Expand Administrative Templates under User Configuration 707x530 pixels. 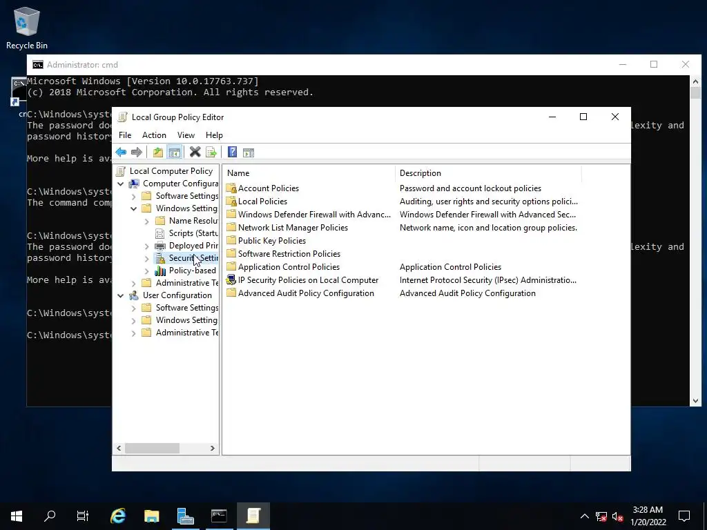(133, 333)
